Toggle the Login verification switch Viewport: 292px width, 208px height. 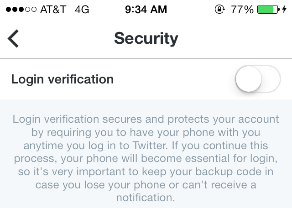pyautogui.click(x=258, y=79)
